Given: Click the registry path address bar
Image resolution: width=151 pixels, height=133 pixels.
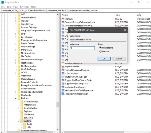Looking at the screenshot, I should [x=75, y=11].
